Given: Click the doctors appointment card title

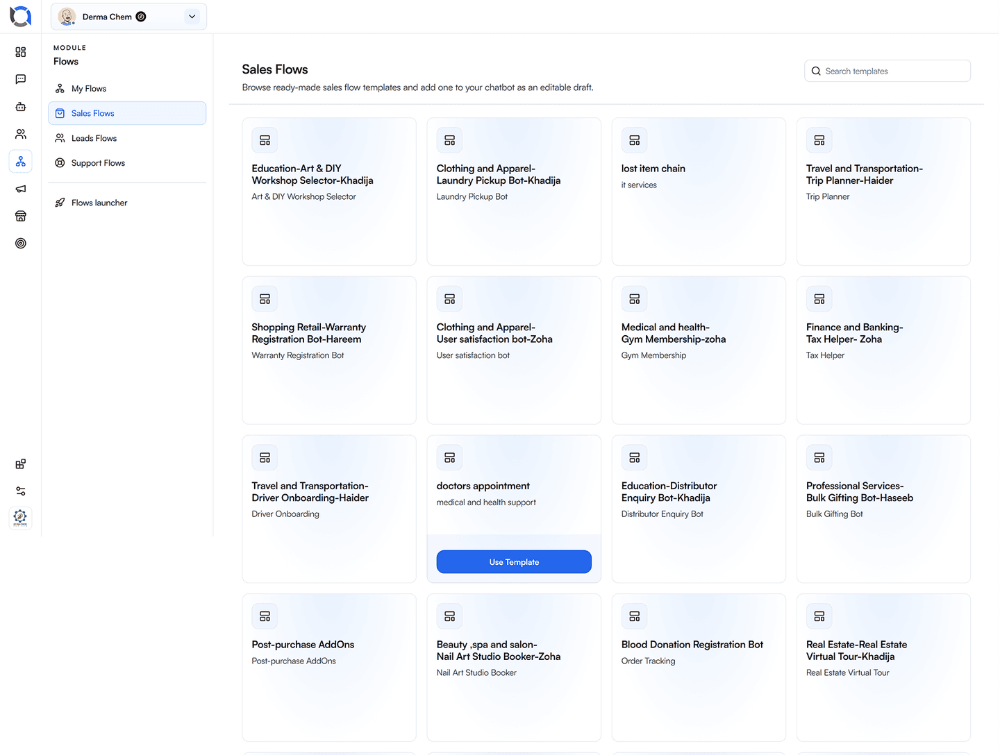Looking at the screenshot, I should click(x=483, y=486).
